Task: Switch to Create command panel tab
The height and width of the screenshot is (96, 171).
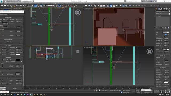Action: pos(156,9)
